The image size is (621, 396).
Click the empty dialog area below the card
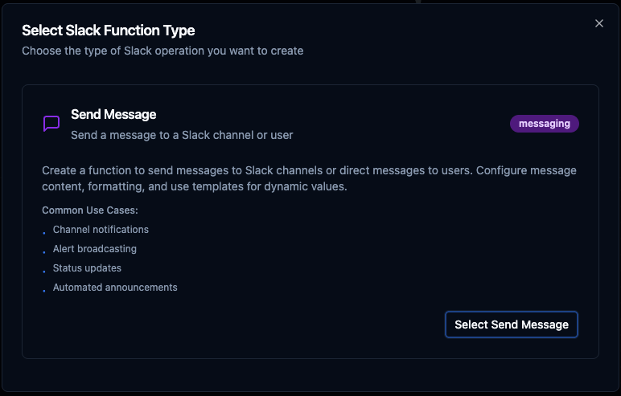(x=310, y=374)
